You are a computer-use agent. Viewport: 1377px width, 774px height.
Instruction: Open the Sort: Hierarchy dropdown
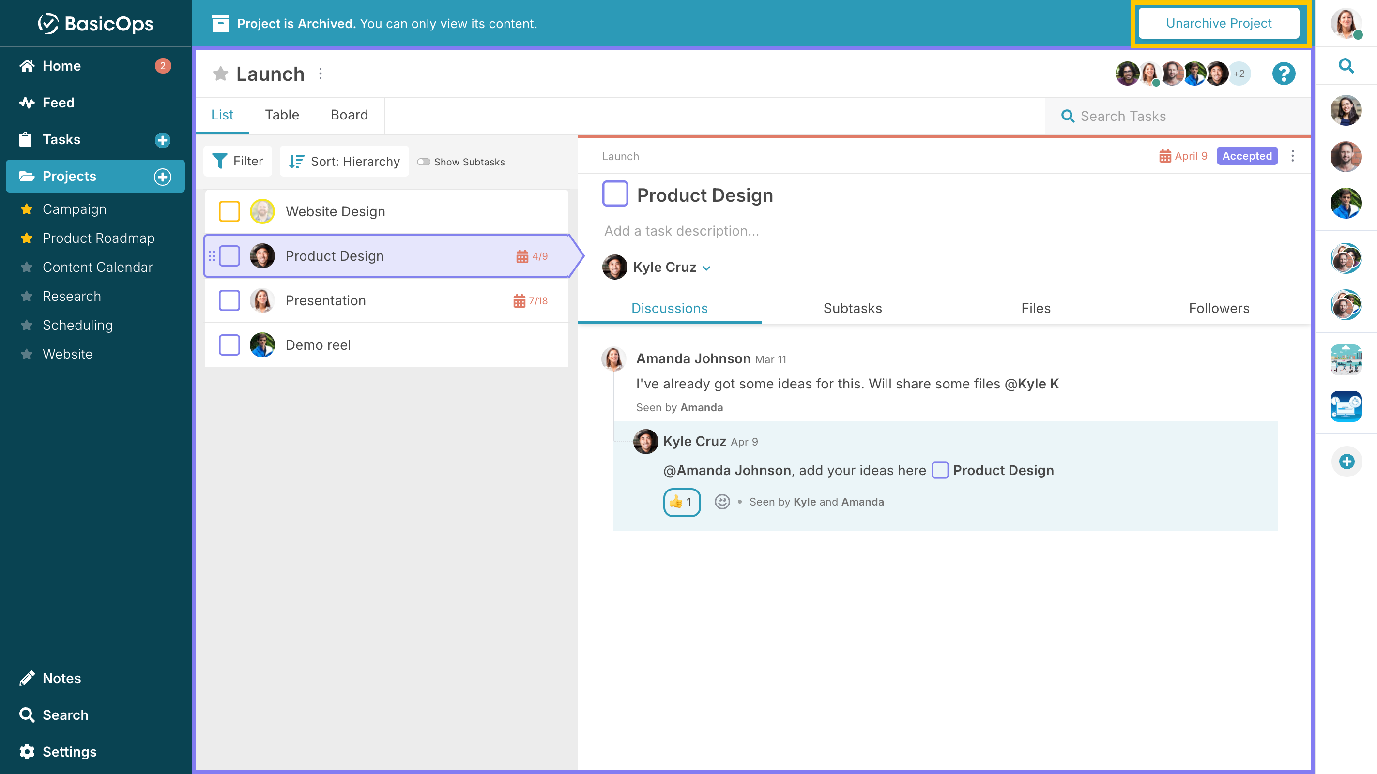(344, 161)
